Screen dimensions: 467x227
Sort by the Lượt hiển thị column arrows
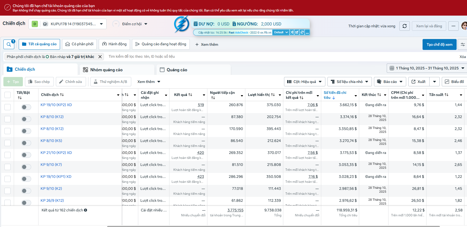[x=273, y=95]
